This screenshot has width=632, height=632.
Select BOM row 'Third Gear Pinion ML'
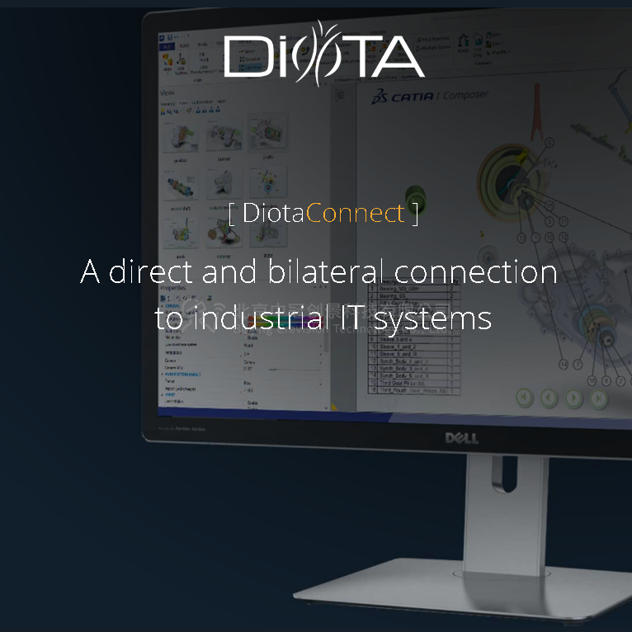click(x=414, y=383)
